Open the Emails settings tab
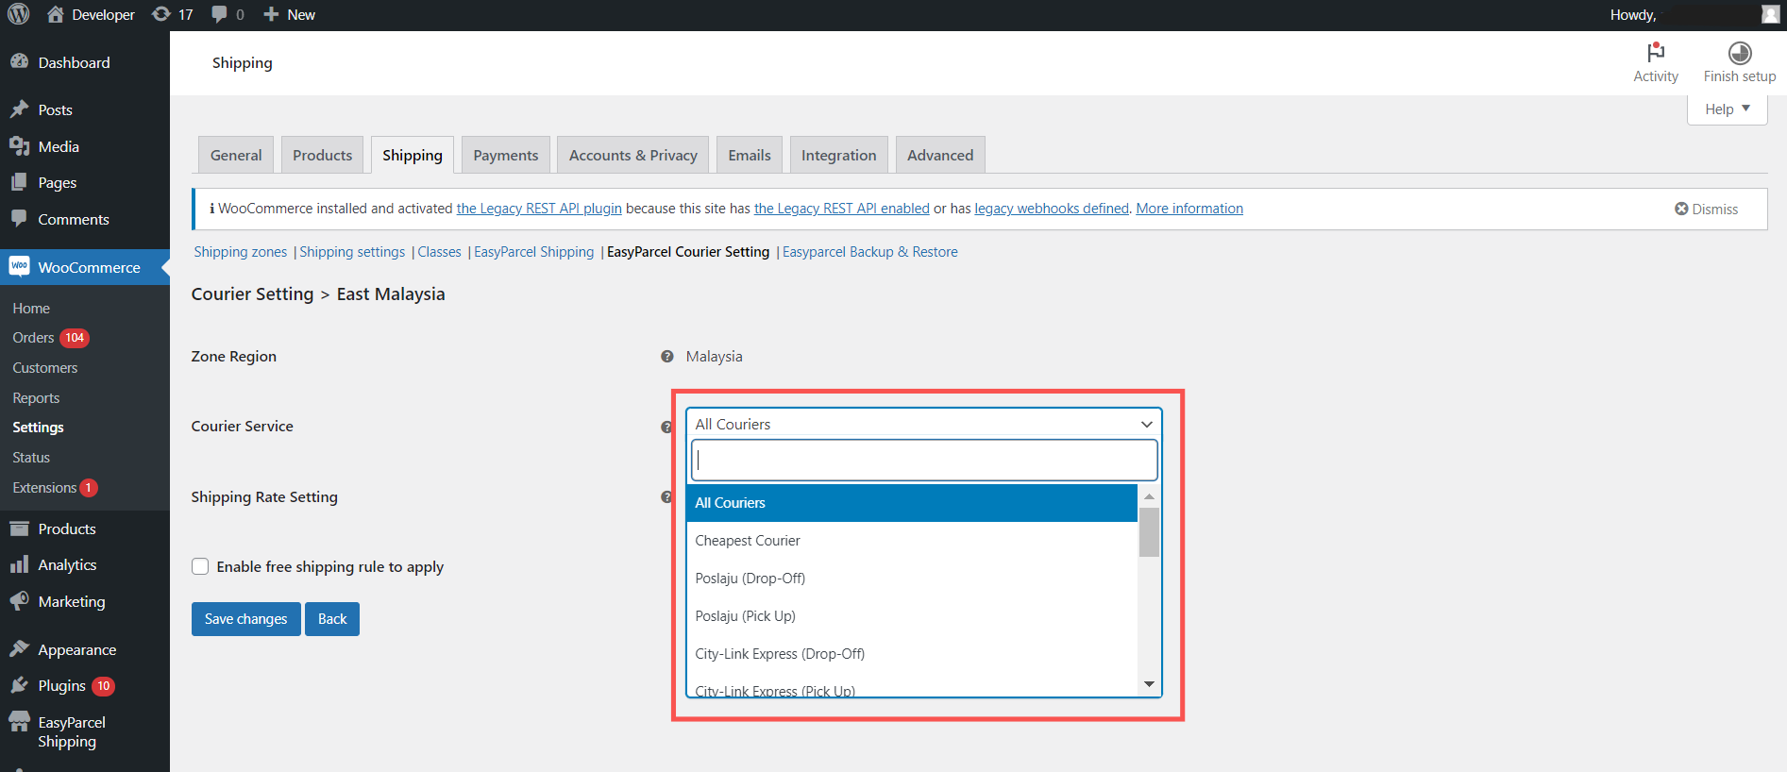Image resolution: width=1787 pixels, height=772 pixels. (x=750, y=155)
